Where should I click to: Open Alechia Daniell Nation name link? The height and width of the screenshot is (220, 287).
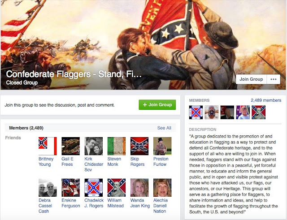(161, 206)
